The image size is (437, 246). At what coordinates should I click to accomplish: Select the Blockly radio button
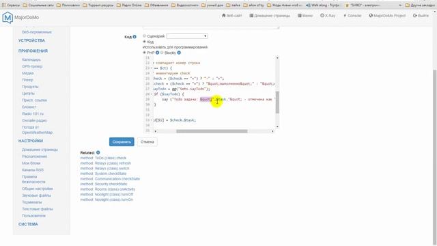tap(162, 52)
